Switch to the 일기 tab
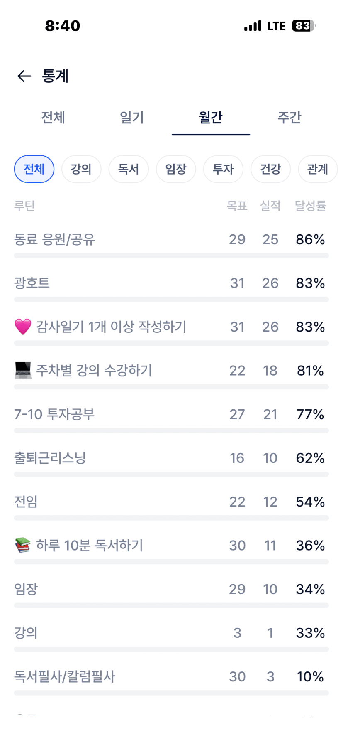Screen dimensions: 343x745 click(x=132, y=118)
